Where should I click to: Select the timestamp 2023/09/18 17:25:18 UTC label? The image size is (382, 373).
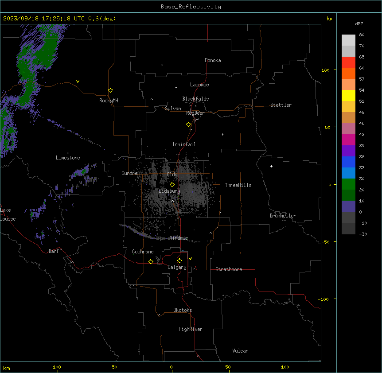click(44, 19)
